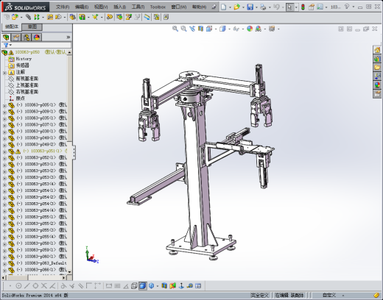Open the display style dropdown arrow
The width and height of the screenshot is (383, 300).
point(229,29)
